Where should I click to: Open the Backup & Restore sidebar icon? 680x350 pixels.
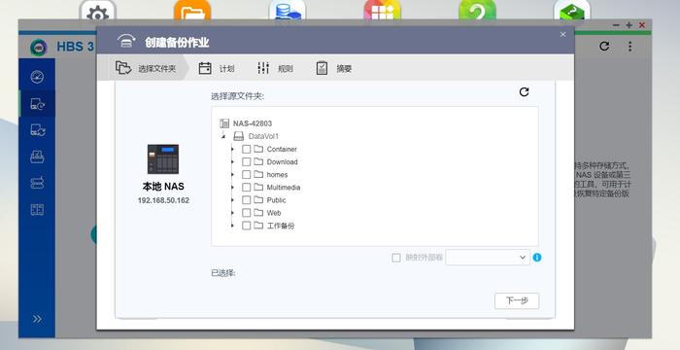pyautogui.click(x=37, y=104)
